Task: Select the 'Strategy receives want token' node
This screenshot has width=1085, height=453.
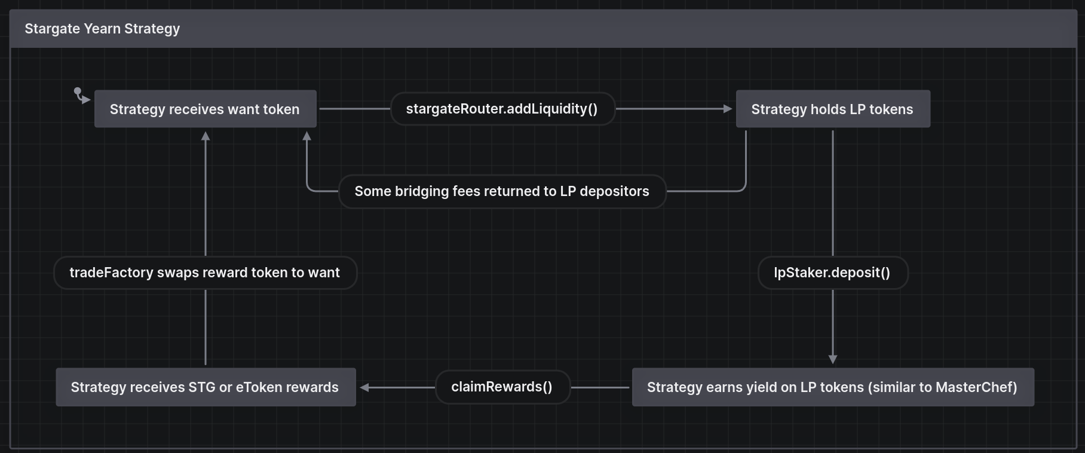Action: click(x=206, y=109)
